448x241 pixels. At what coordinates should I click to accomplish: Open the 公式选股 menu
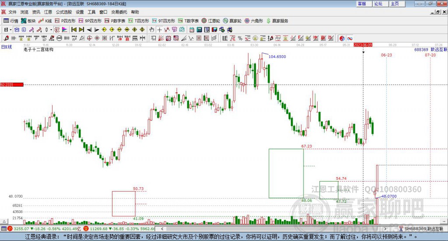[64, 12]
